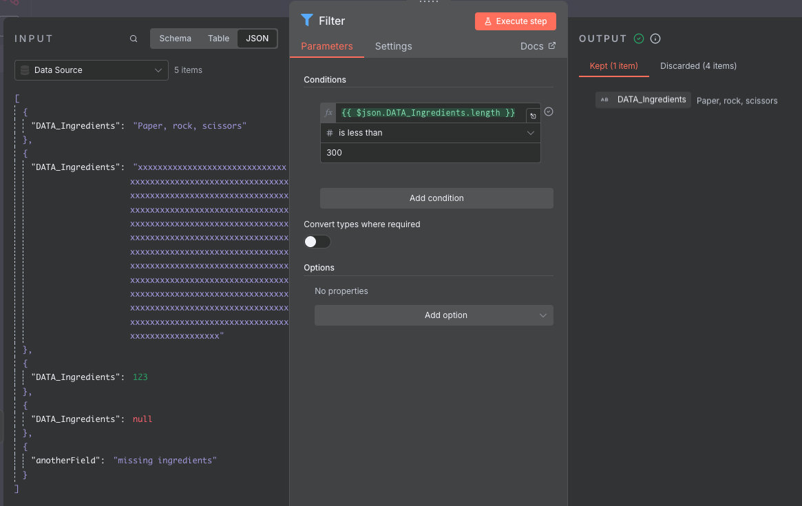Click the value field containing 300
802x506 pixels.
click(x=430, y=153)
